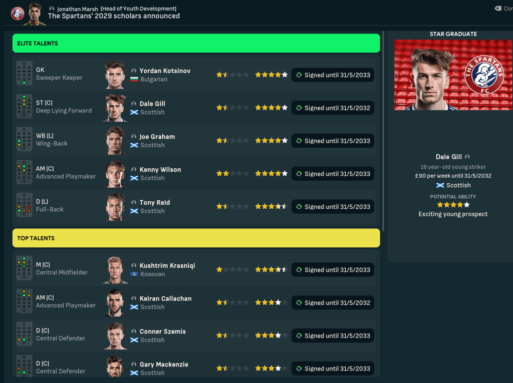513x383 pixels.
Task: Click Gary Mackenzie's Signed until 31/5/2033 button
Action: point(333,369)
